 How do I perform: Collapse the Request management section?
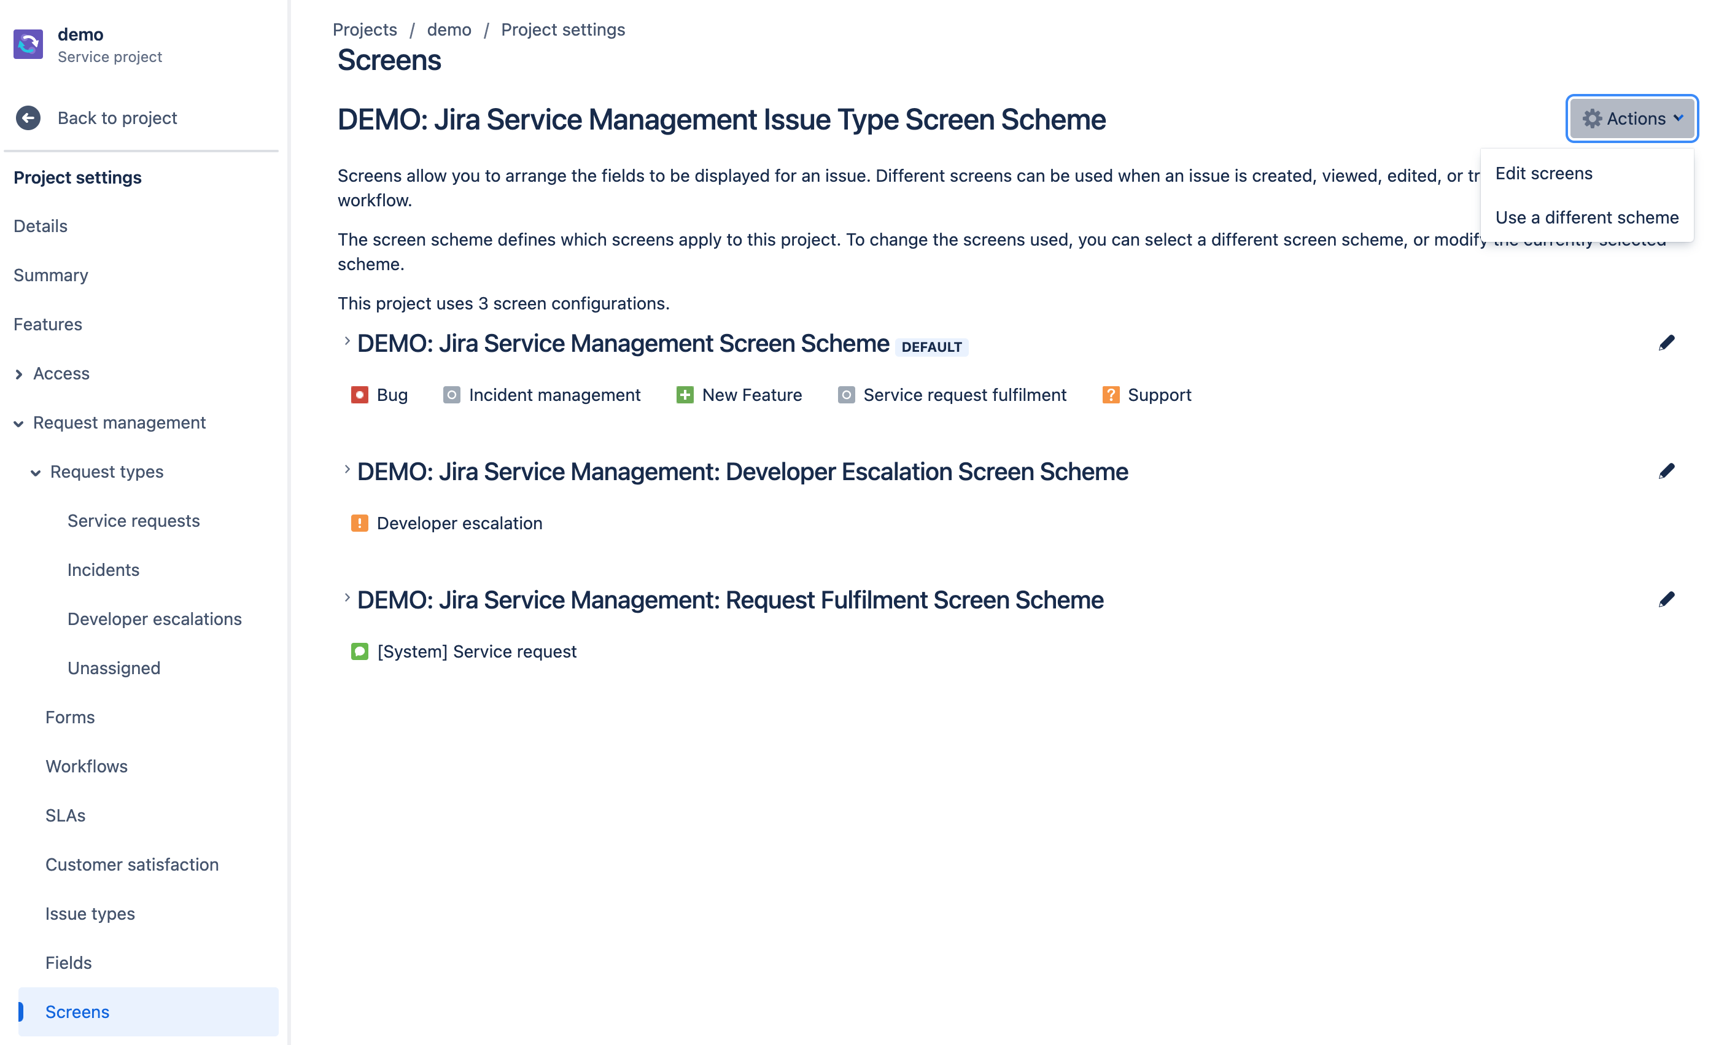[19, 423]
